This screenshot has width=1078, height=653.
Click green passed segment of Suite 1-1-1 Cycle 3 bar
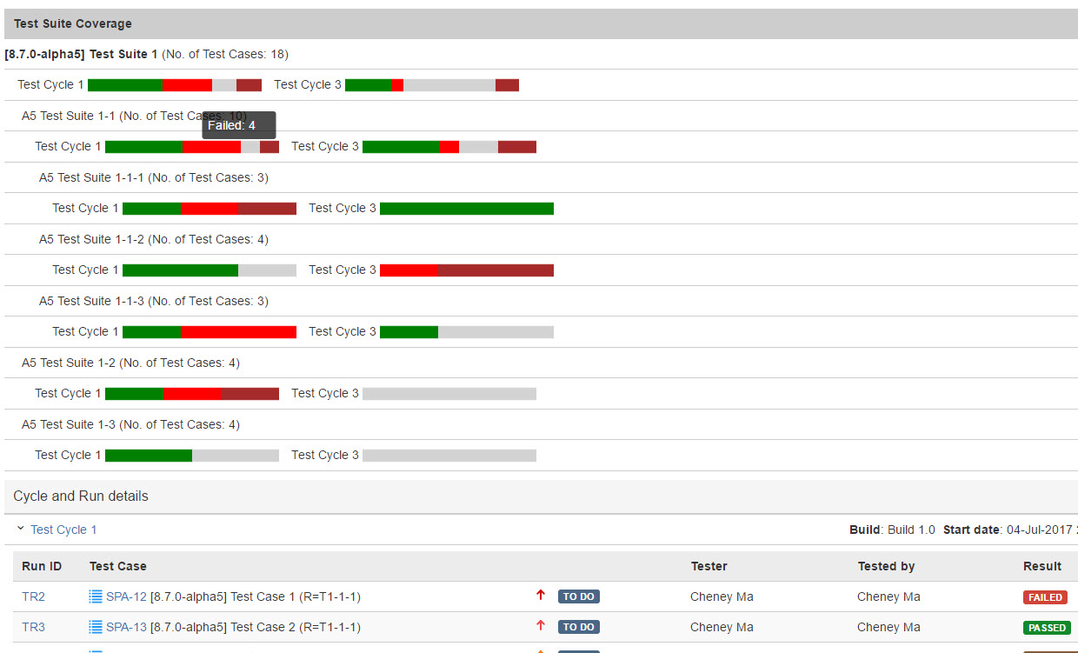tap(466, 209)
